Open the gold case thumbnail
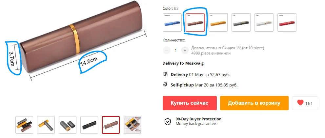 (46, 125)
